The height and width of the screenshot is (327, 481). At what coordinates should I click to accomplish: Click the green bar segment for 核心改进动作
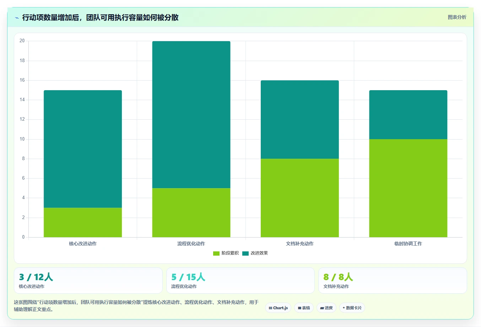point(83,222)
